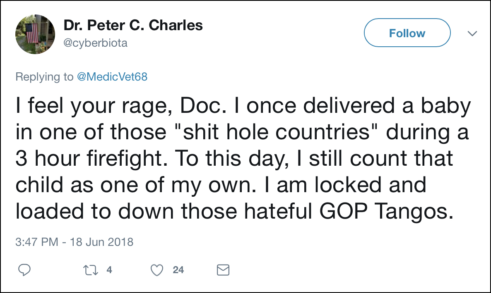The width and height of the screenshot is (491, 293).
Task: Open the chevron menu beside Follow
Action: [x=472, y=33]
